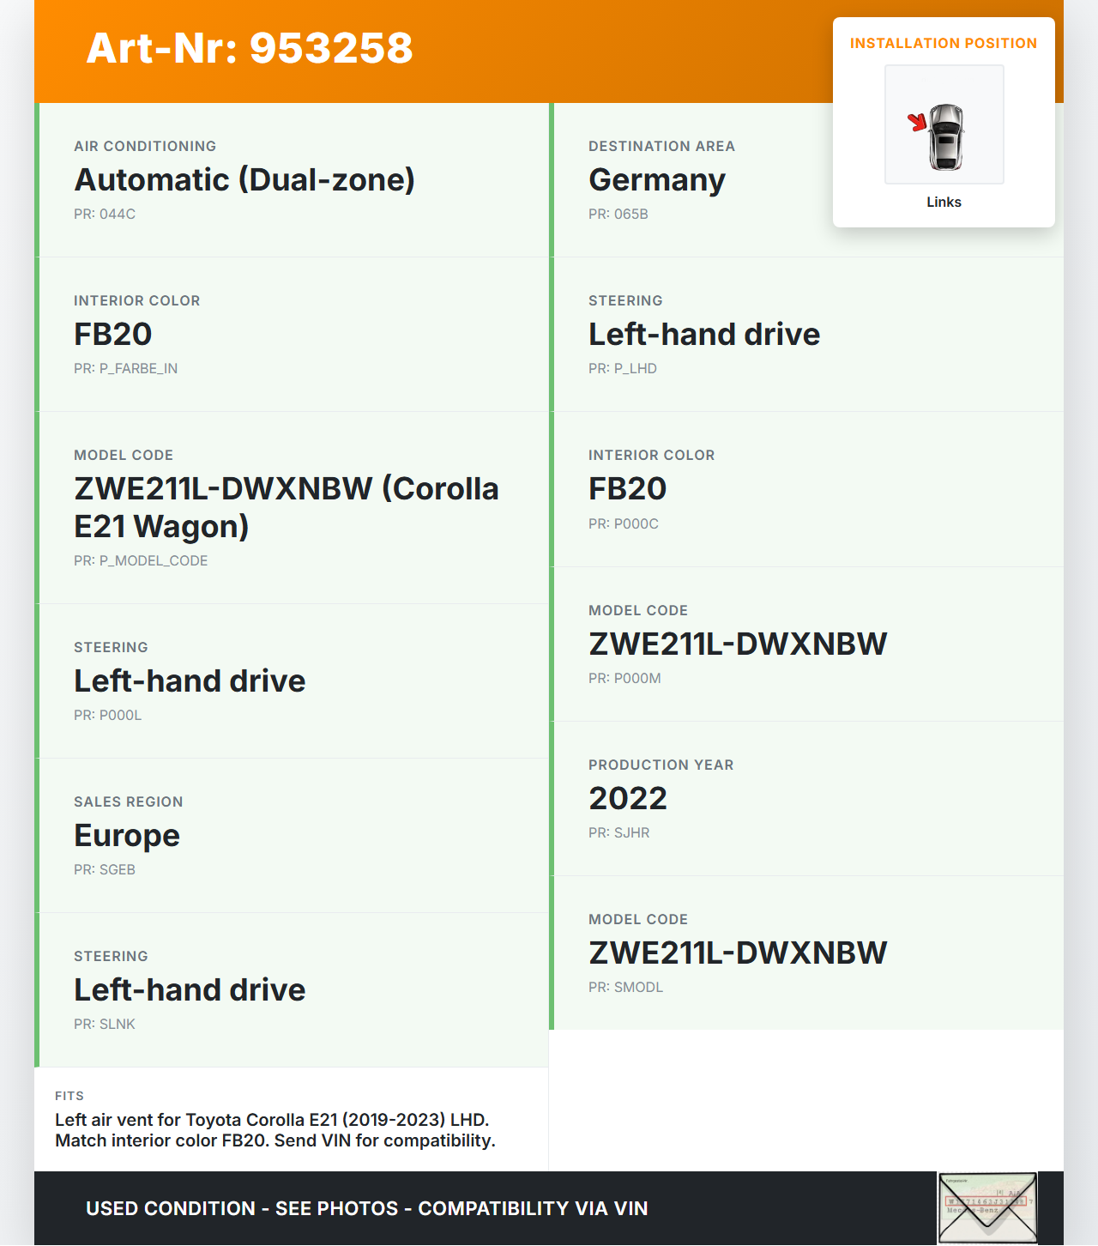Click the PR: 044C code

(105, 214)
